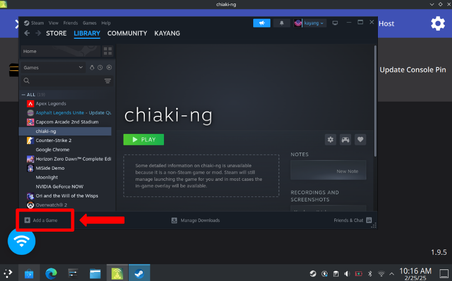This screenshot has height=281, width=452.
Task: Toggle the SteamOS/Linux games filter penguin icon
Action: point(92,67)
